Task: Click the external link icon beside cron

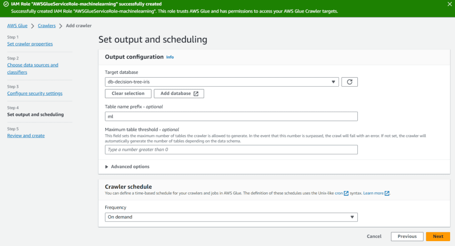Action: [346, 194]
